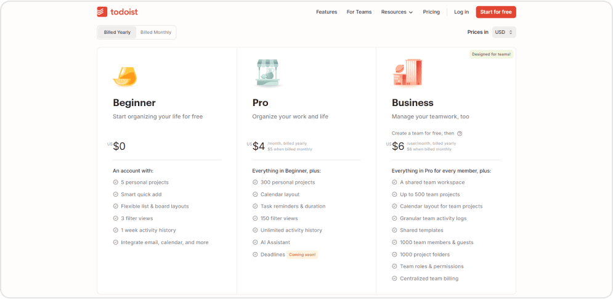Click '1000 team members & guests' feature
This screenshot has width=613, height=299.
436,243
